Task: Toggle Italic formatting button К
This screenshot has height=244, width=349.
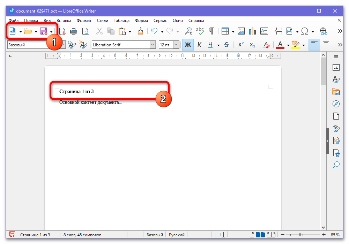Action: click(x=199, y=45)
